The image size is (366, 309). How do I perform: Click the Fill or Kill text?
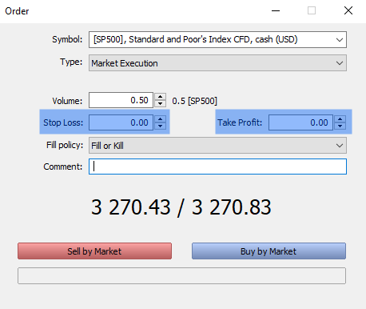pyautogui.click(x=107, y=146)
